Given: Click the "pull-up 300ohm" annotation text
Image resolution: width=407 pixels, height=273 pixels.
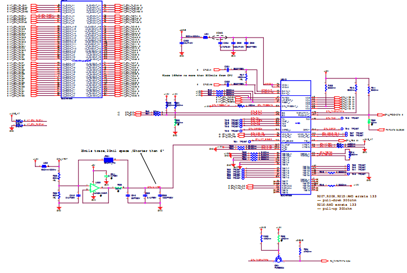Looking at the screenshot, I should click(340, 209).
